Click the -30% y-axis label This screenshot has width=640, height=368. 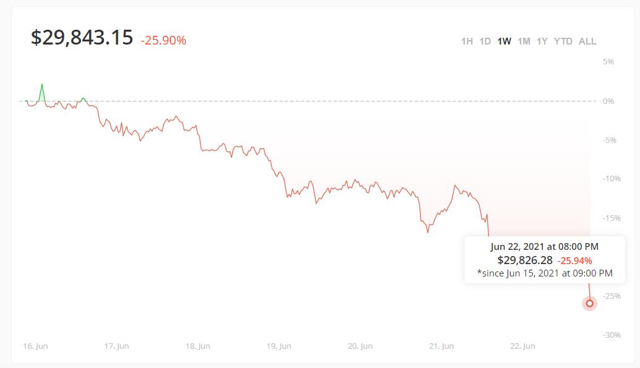(x=612, y=335)
